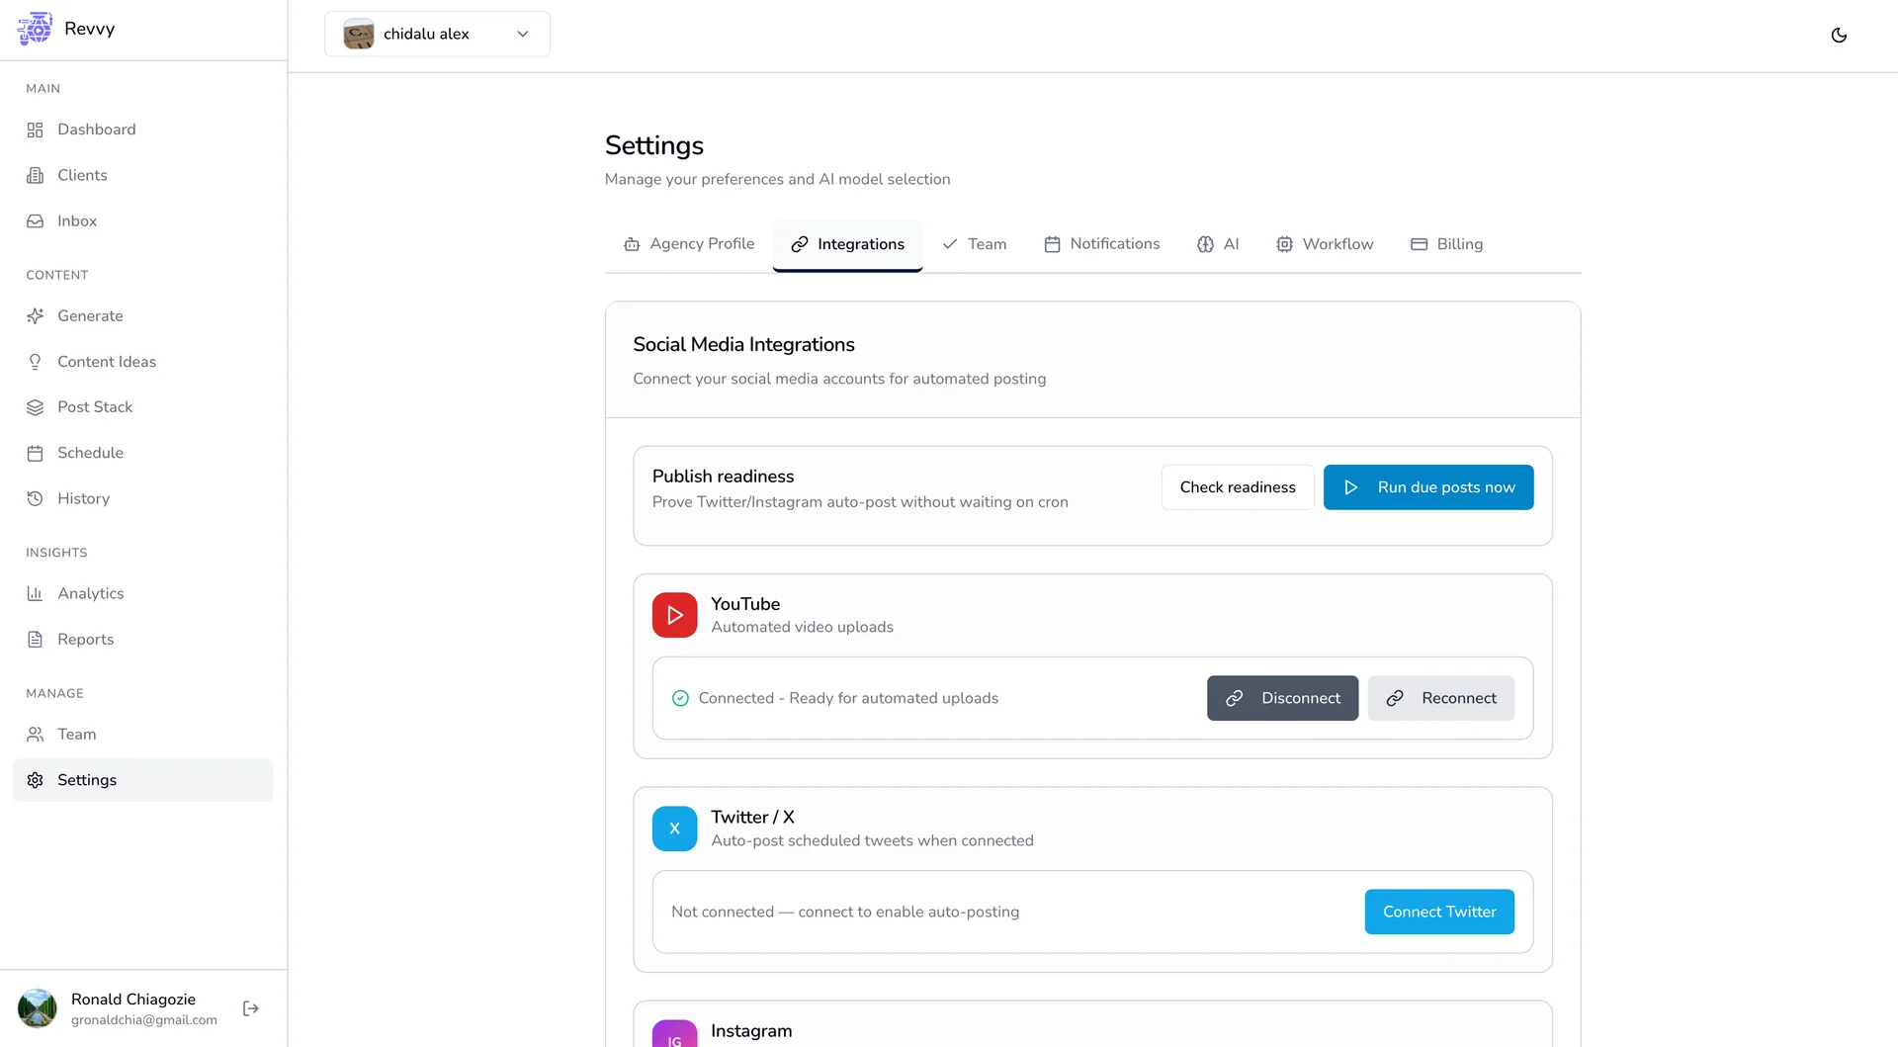This screenshot has height=1047, width=1898.
Task: Open the Notifications tab
Action: pos(1101,244)
